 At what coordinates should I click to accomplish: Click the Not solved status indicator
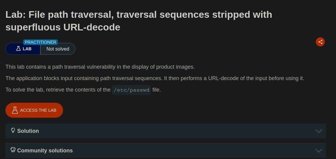pos(58,49)
